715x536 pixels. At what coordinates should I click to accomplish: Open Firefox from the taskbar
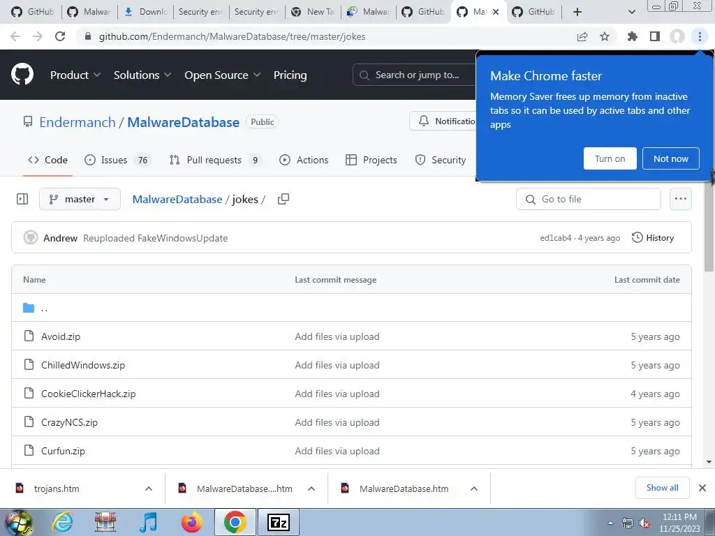pyautogui.click(x=191, y=522)
